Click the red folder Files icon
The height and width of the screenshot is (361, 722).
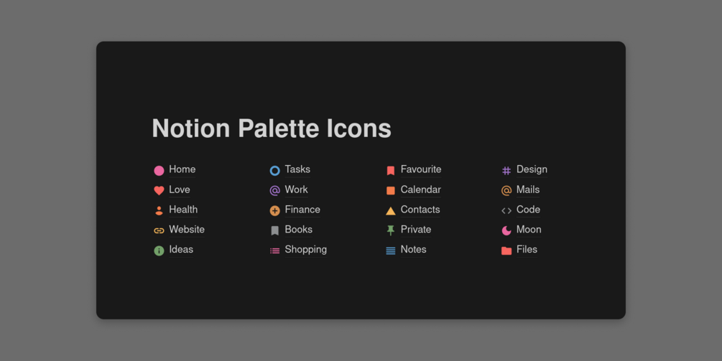click(506, 250)
